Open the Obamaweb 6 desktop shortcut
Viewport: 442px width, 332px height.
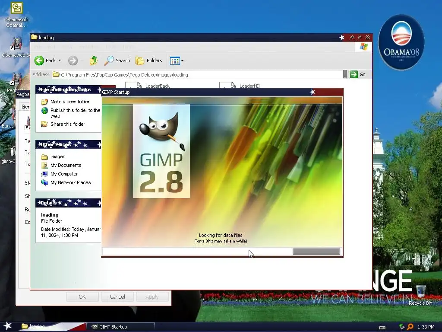[x=16, y=47]
